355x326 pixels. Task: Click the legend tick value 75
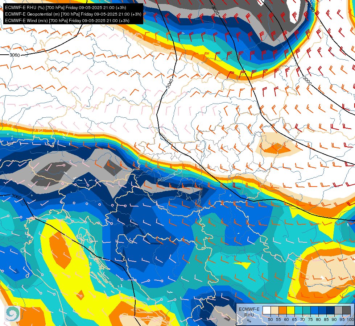[311, 319]
